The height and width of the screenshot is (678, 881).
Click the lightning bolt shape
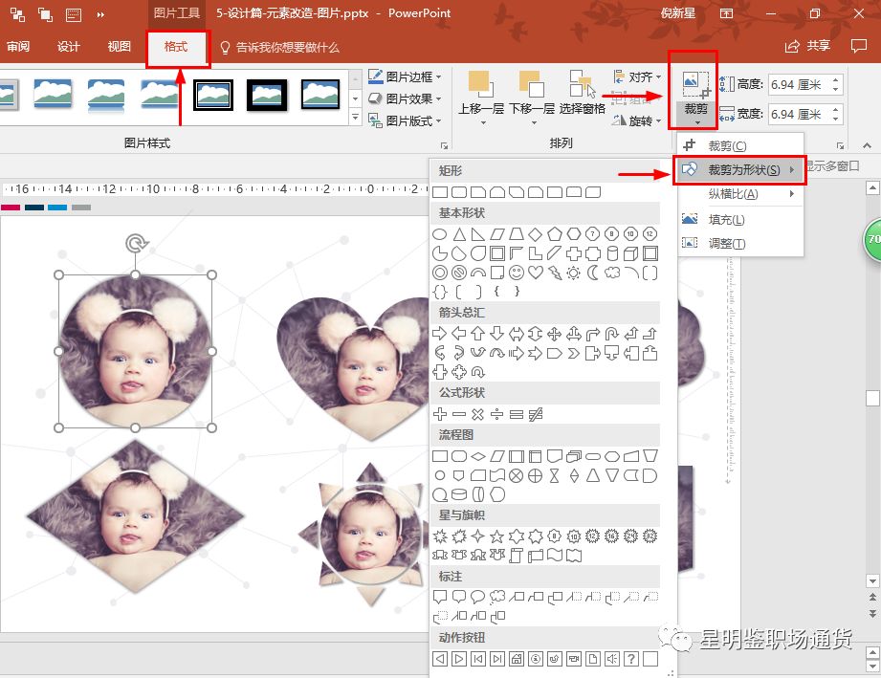point(555,273)
